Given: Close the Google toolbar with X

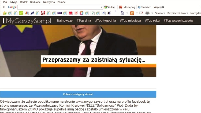Looking at the screenshot, I should click(4, 7).
